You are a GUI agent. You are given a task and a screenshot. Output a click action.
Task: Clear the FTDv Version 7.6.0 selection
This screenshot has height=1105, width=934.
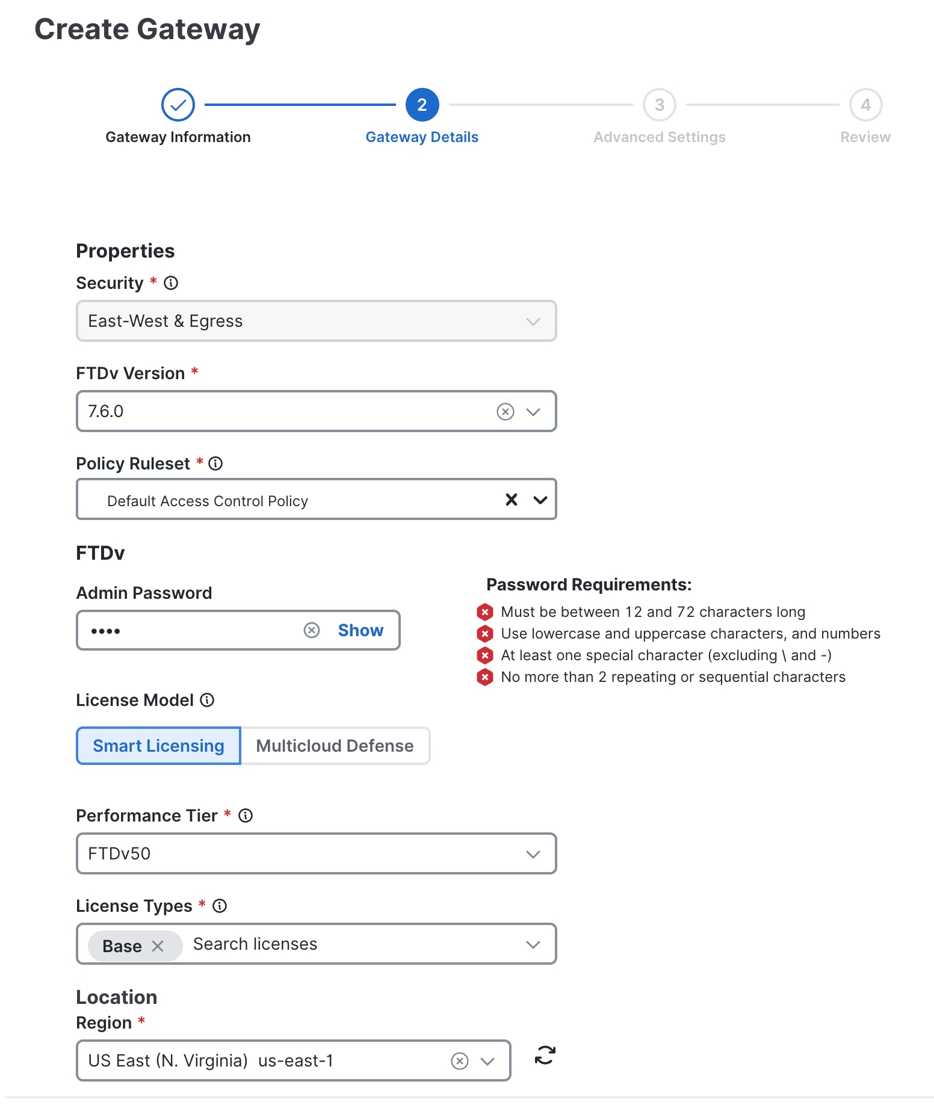[506, 412]
